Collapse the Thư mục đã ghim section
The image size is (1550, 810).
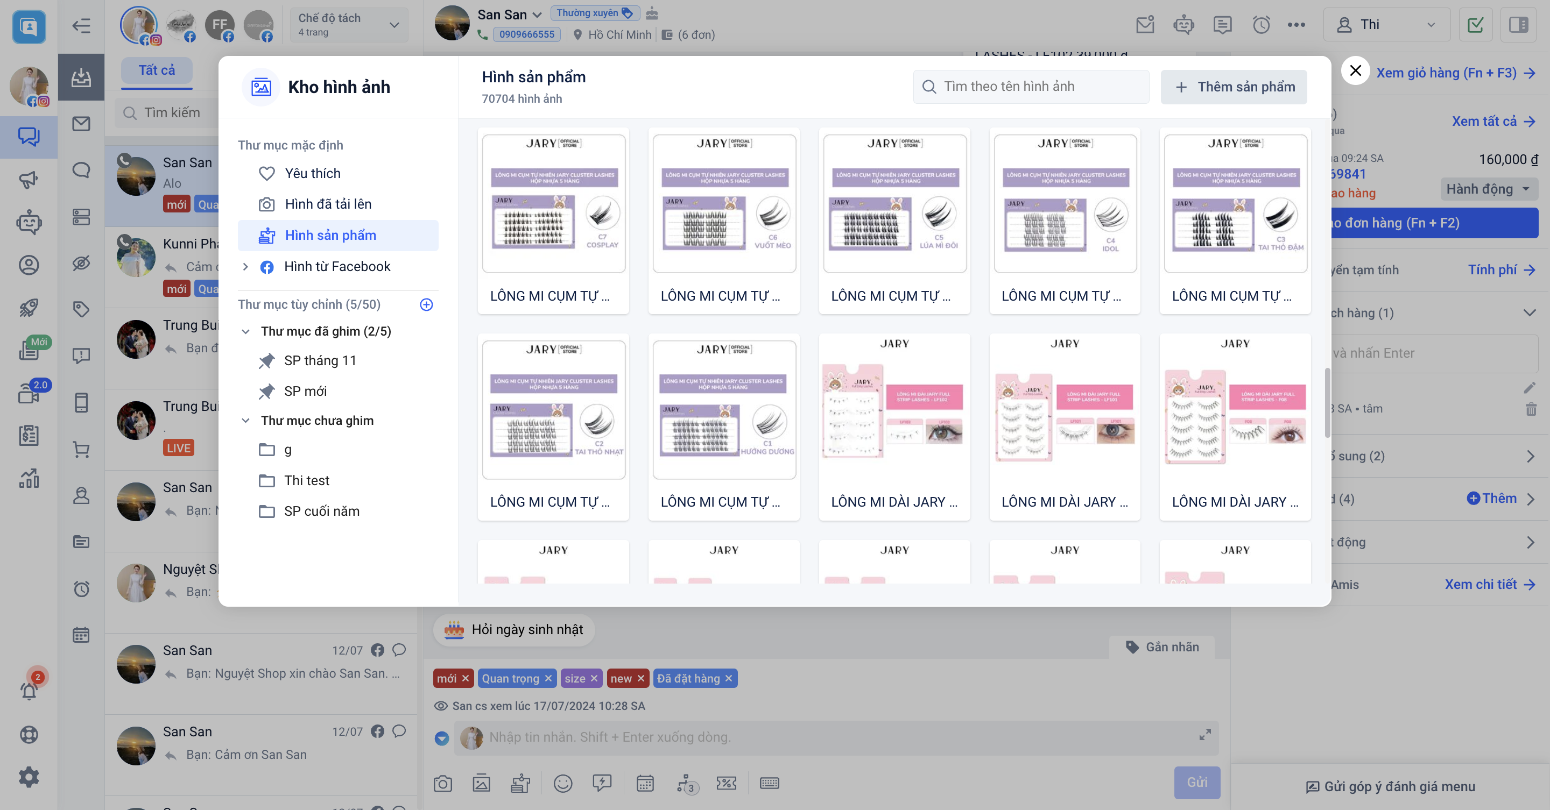click(245, 332)
